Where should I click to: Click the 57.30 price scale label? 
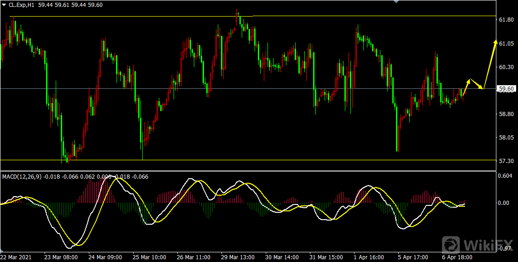point(506,161)
